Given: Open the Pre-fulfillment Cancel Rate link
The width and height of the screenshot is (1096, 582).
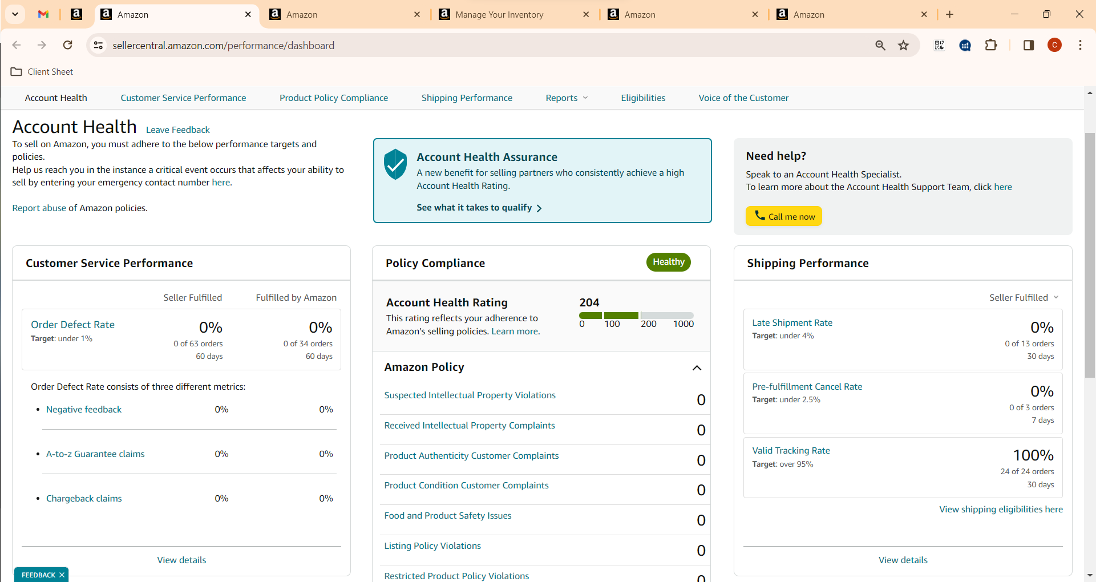Looking at the screenshot, I should click(807, 387).
